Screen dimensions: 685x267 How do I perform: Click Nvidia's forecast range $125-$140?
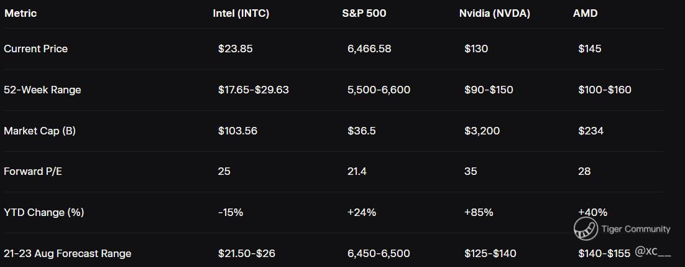click(490, 253)
